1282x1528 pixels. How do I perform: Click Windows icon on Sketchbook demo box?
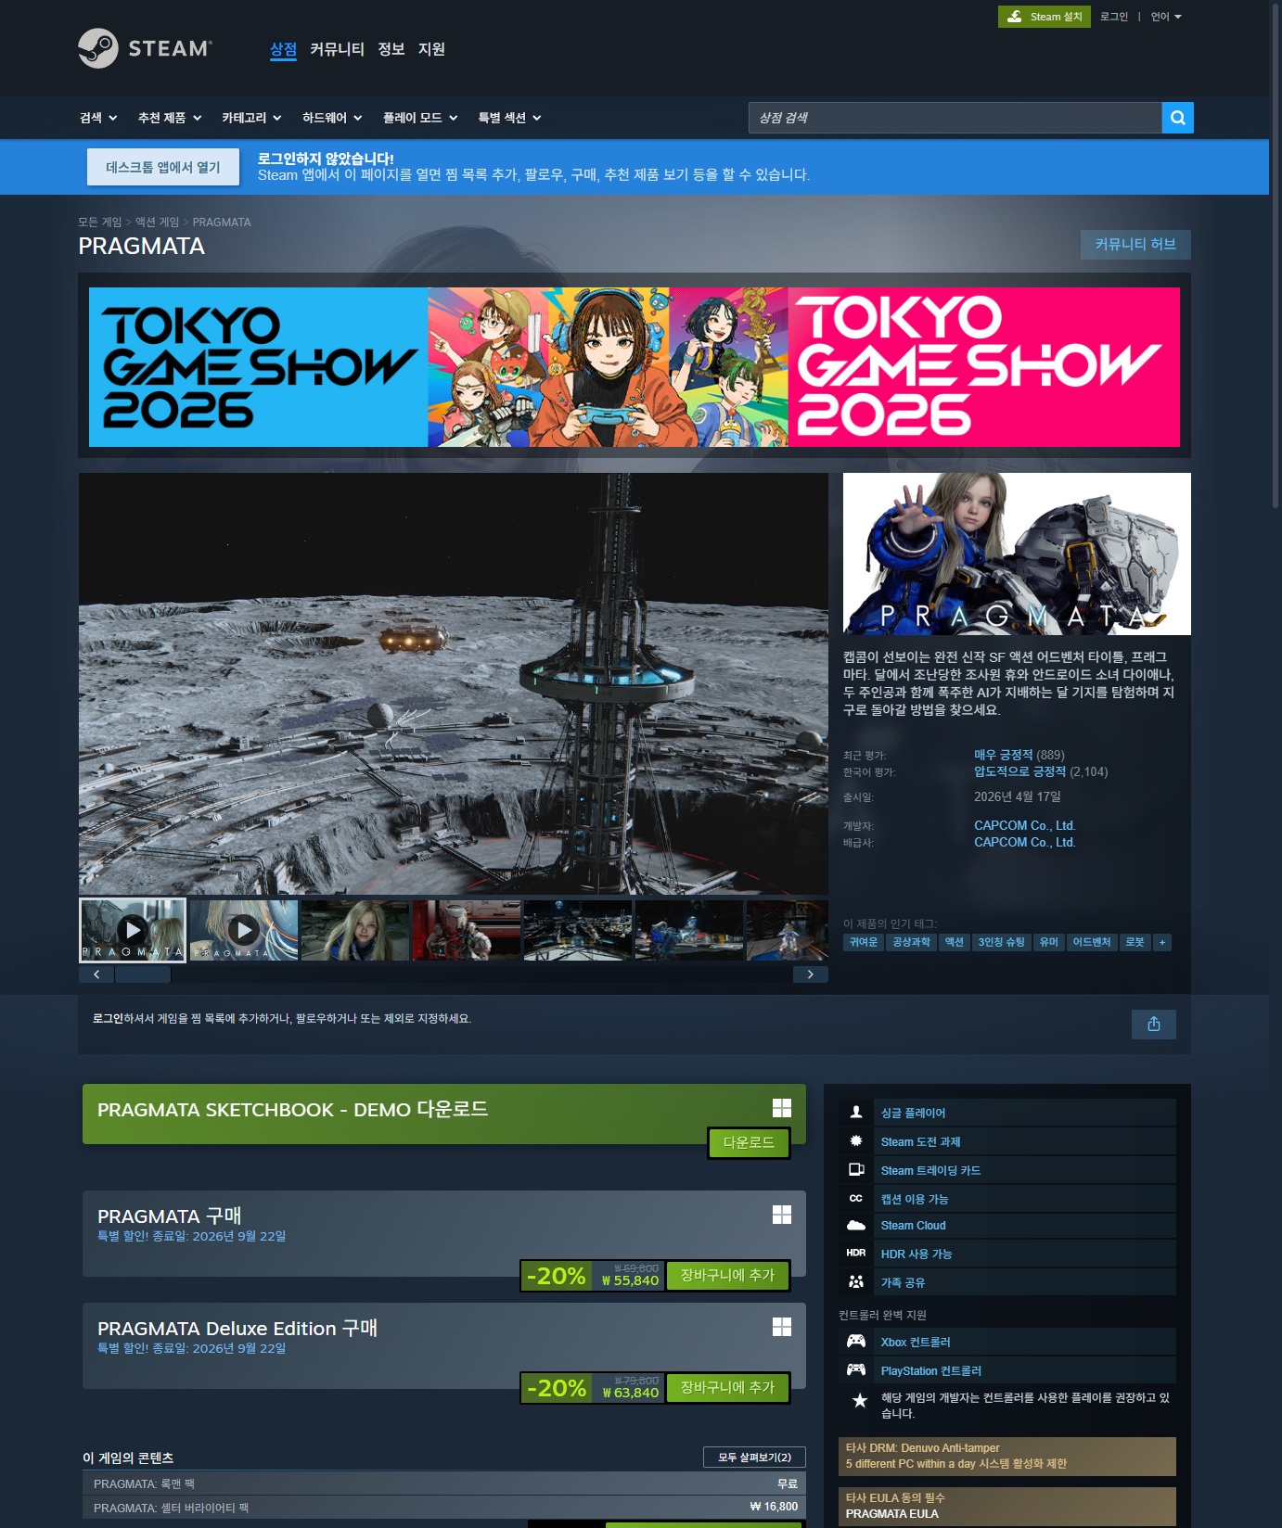click(782, 1108)
